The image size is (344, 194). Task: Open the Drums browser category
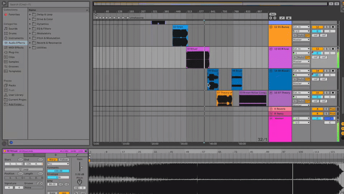click(12, 34)
